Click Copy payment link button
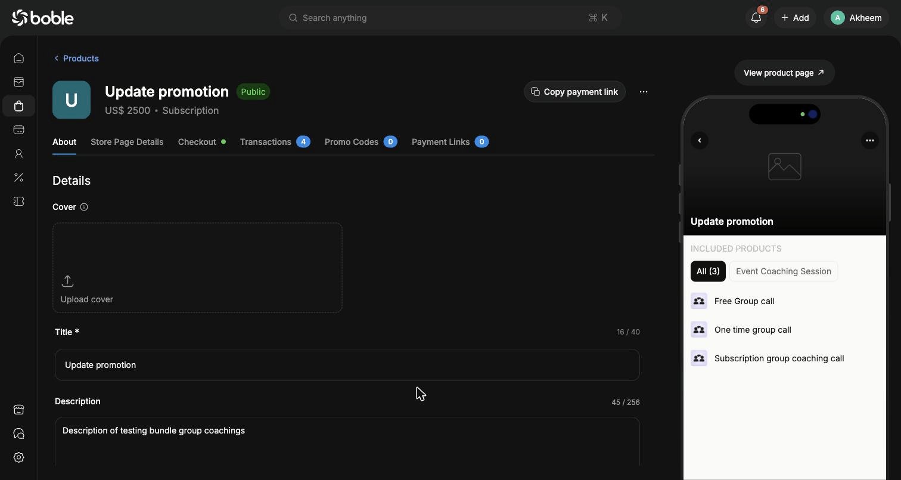Screen dimensions: 901x480 pyautogui.click(x=574, y=92)
